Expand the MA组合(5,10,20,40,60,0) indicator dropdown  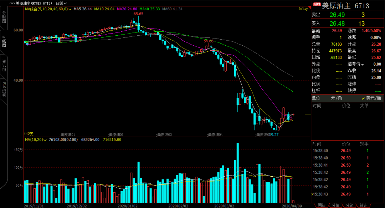click(x=48, y=9)
